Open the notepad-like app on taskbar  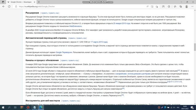[x=35, y=107]
